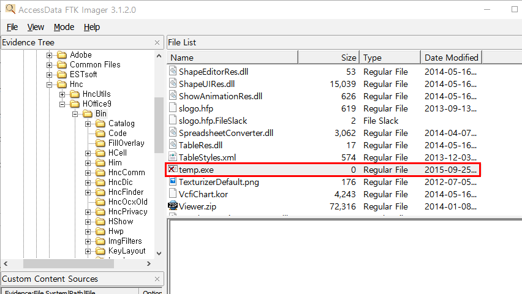Open the Mode menu
The width and height of the screenshot is (522, 294).
64,27
